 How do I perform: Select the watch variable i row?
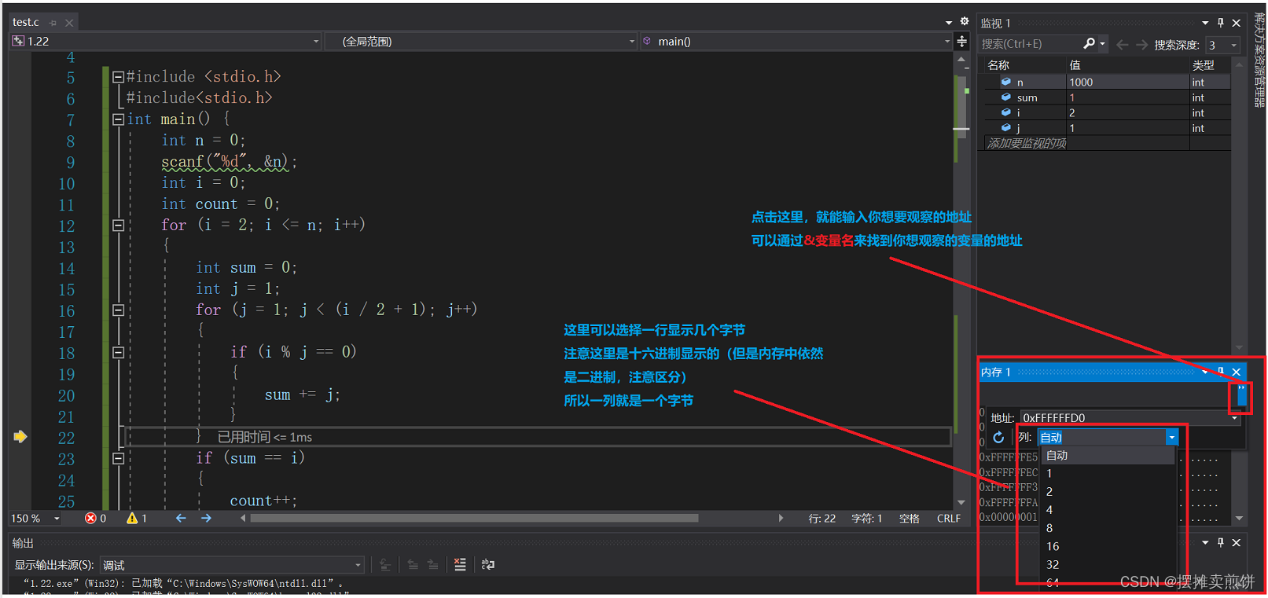coord(1108,112)
